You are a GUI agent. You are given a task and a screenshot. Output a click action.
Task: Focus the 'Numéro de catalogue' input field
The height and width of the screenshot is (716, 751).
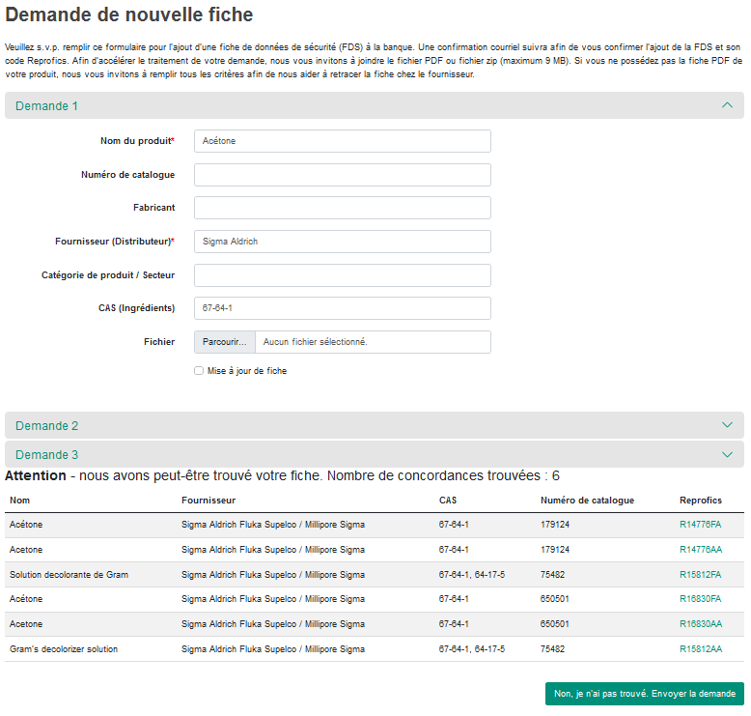click(343, 175)
